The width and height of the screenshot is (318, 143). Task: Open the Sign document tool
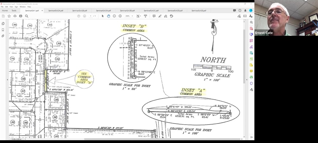tap(166, 16)
